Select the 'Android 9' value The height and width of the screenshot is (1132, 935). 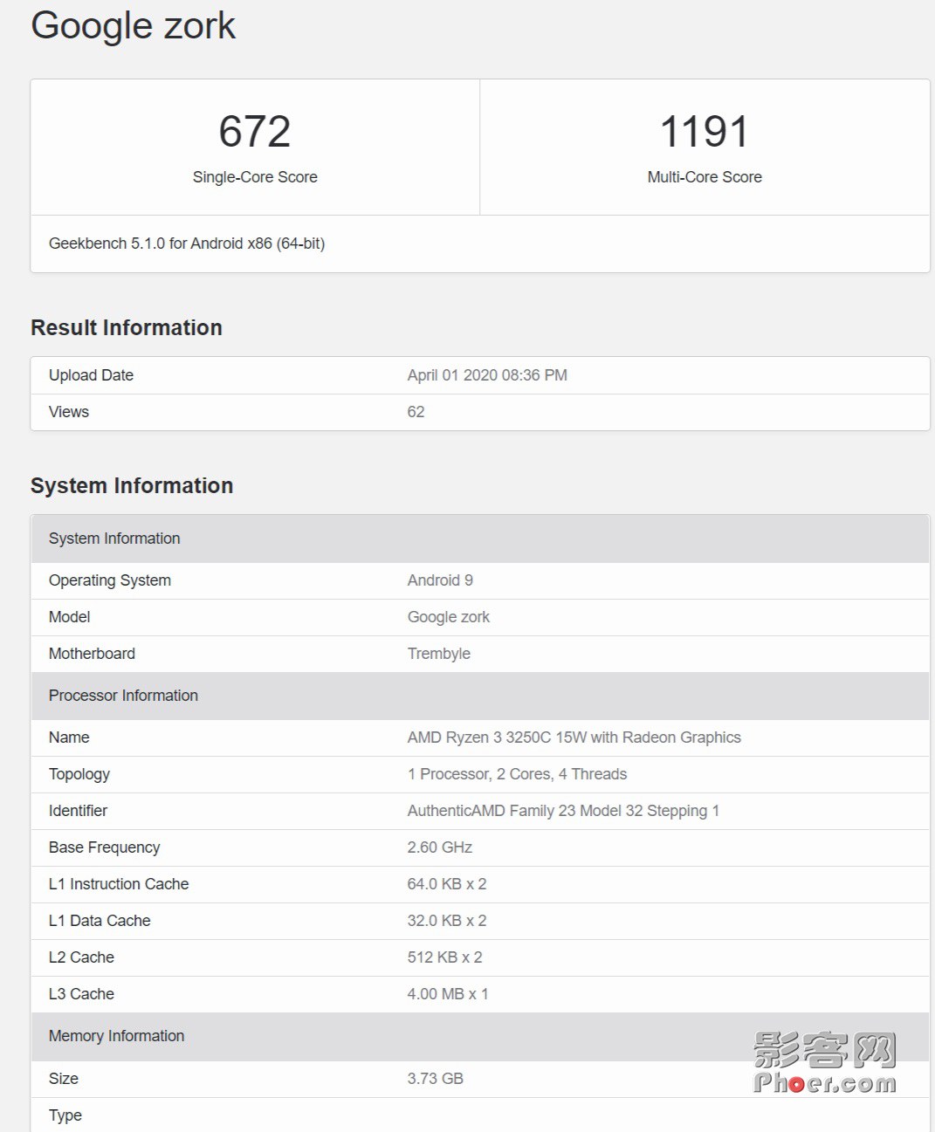tap(440, 580)
